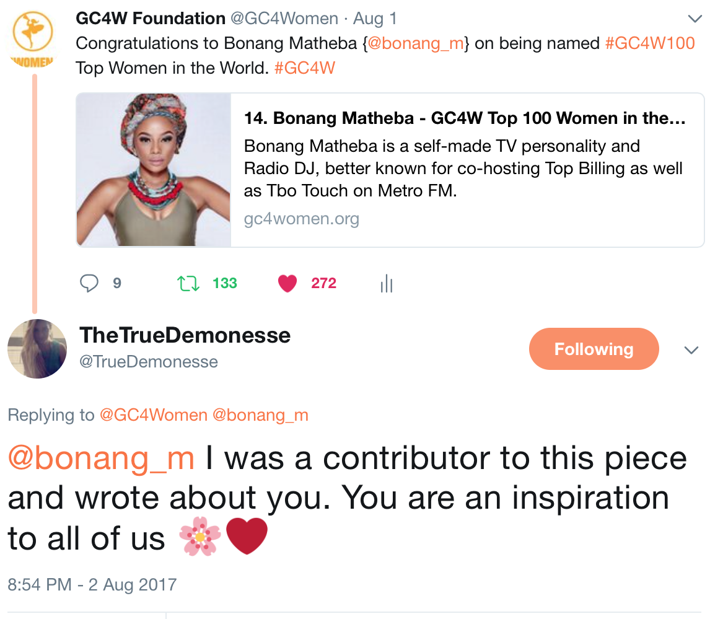Click the Bonang Matheba card photo
Viewport: 710px width, 619px height.
tap(154, 170)
